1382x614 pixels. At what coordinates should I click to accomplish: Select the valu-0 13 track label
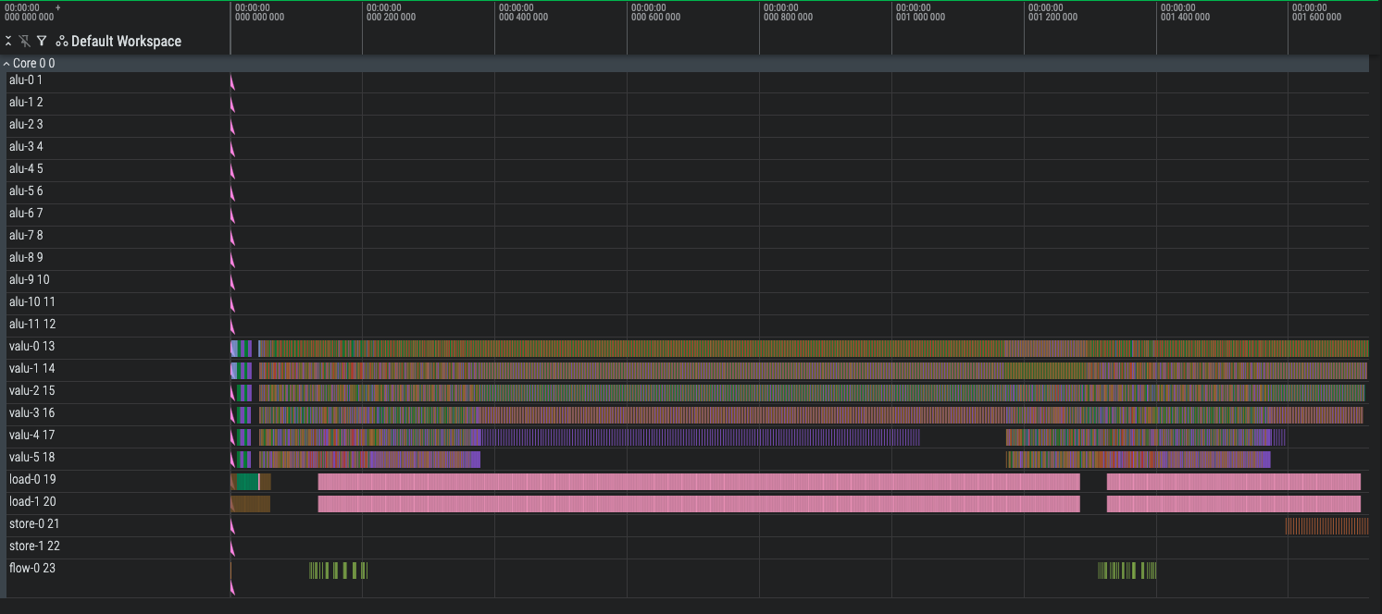32,346
